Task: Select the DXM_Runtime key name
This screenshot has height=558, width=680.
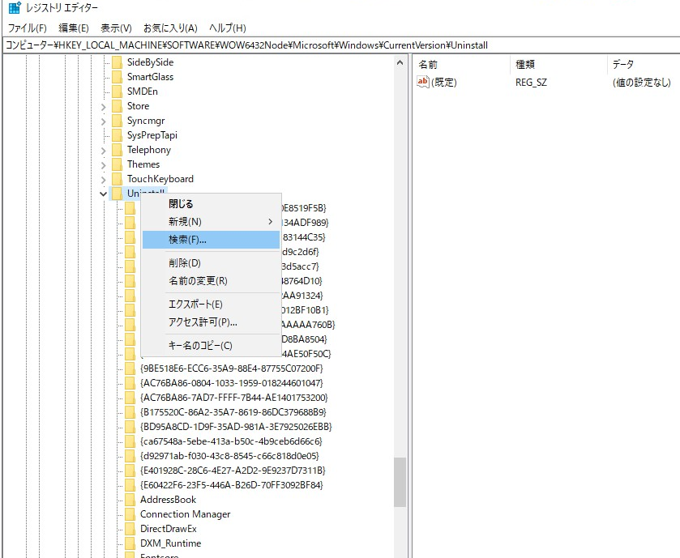Action: point(171,543)
